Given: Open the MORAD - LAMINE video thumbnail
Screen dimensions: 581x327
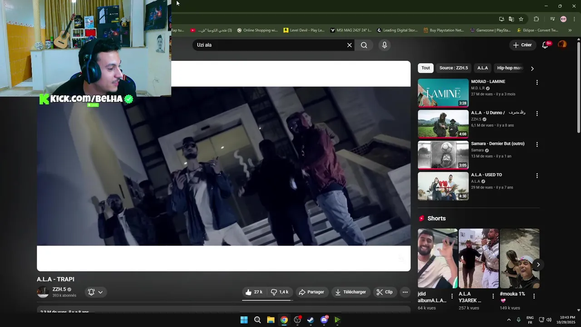Looking at the screenshot, I should coord(443,93).
